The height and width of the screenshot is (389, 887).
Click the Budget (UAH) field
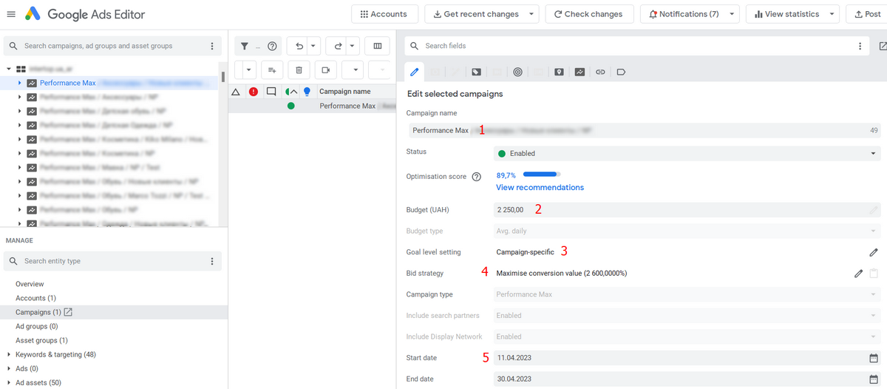click(687, 210)
